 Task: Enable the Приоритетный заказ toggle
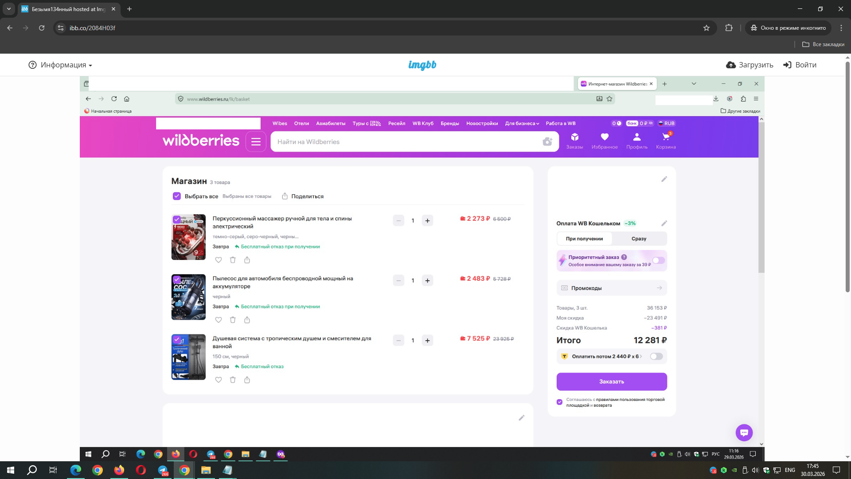(658, 260)
